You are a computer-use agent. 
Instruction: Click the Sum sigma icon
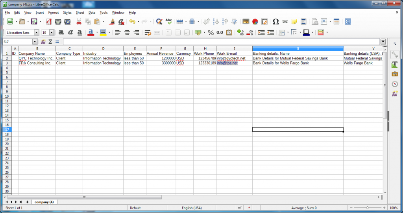[50, 42]
